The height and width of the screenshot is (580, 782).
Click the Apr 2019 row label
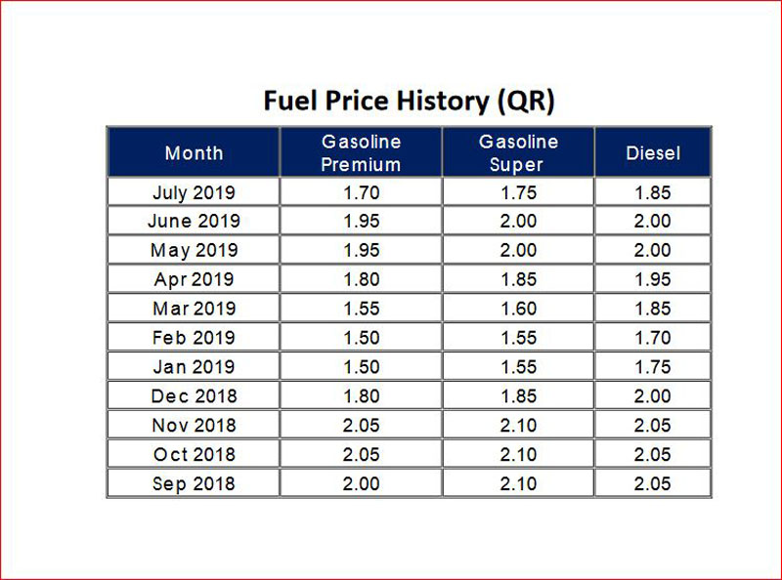[x=194, y=280]
